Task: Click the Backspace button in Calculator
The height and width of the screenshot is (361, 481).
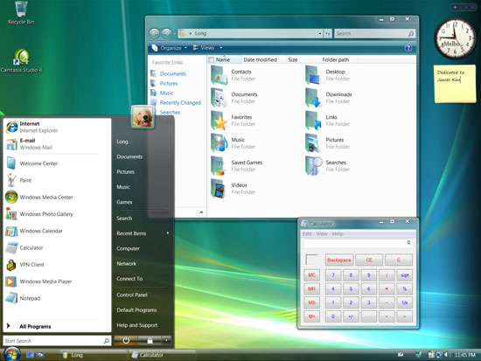Action: (x=339, y=260)
